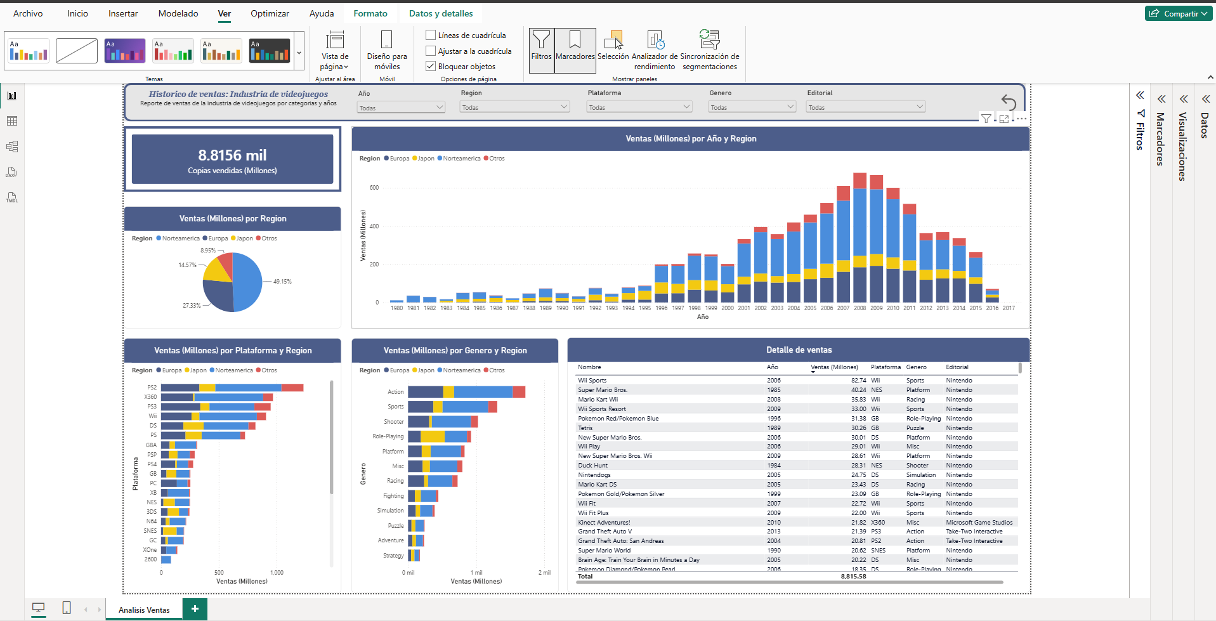1216x621 pixels.
Task: Open Model view in left sidebar
Action: click(x=12, y=147)
